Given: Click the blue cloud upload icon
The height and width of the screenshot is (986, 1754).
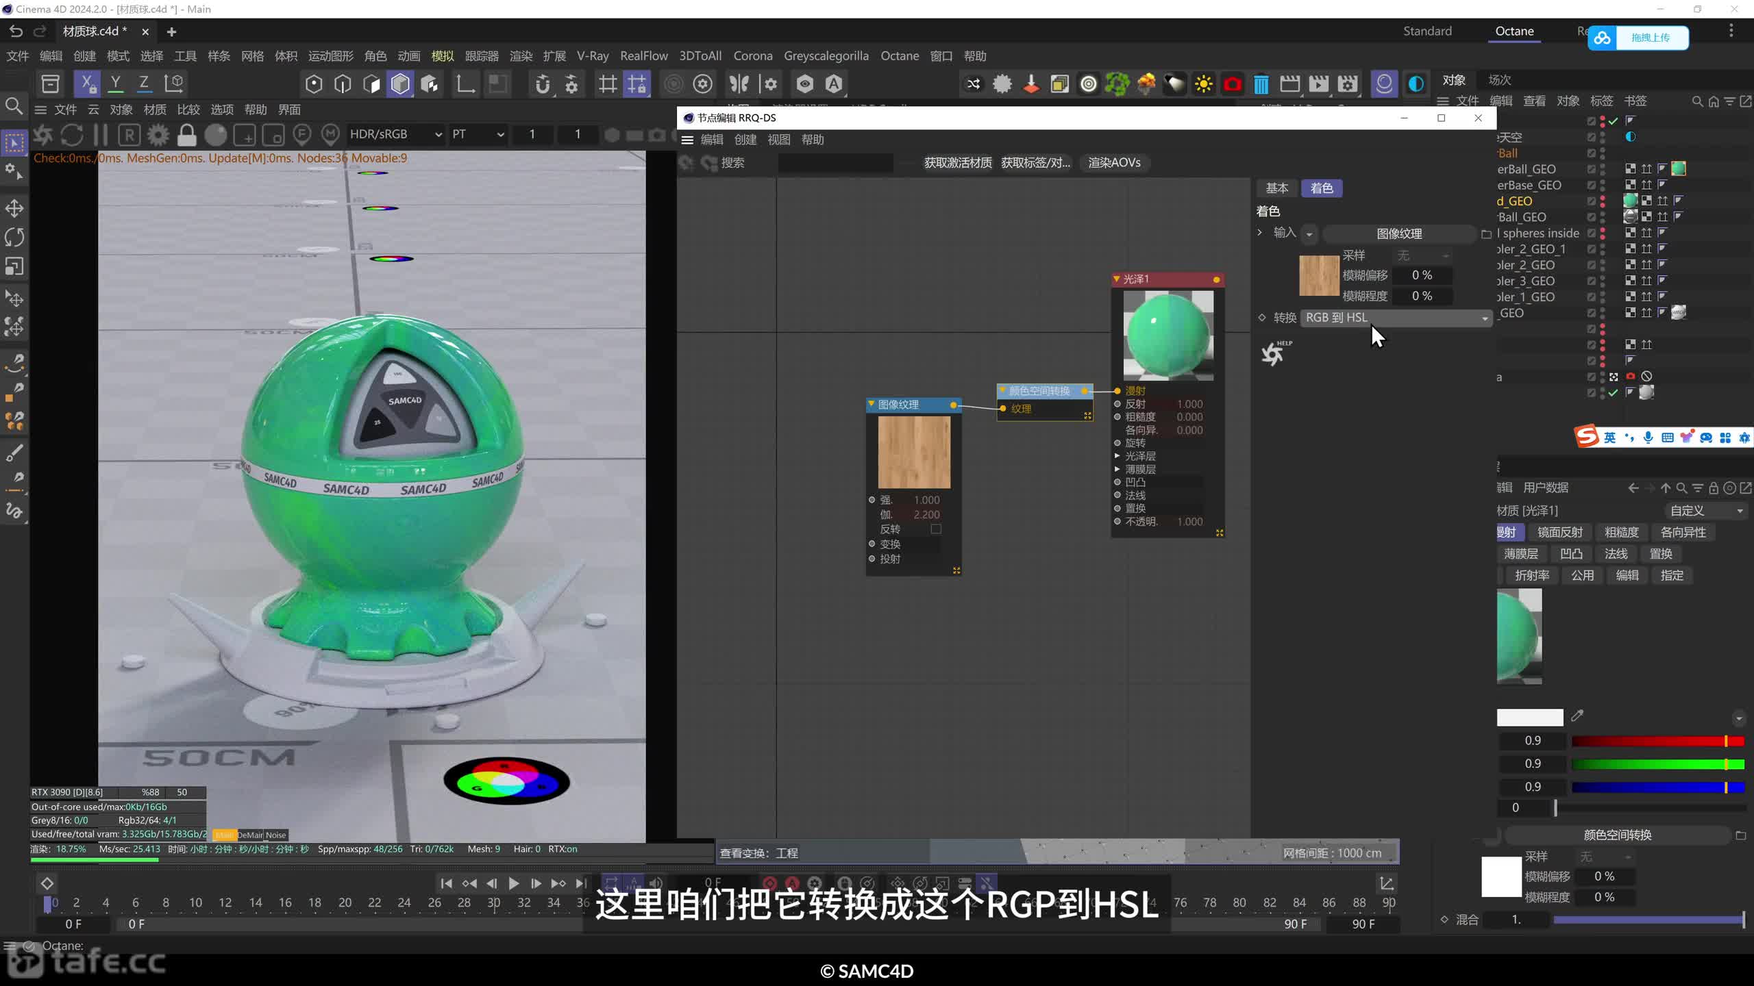Looking at the screenshot, I should point(1603,38).
